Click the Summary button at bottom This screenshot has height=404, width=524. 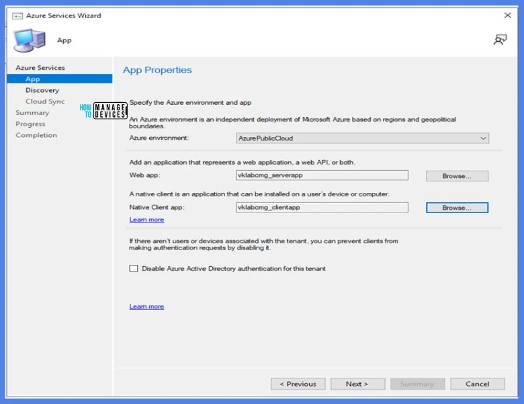coord(417,384)
